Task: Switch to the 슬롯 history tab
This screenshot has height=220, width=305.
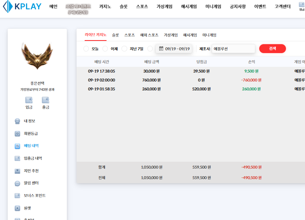Action: click(x=115, y=35)
